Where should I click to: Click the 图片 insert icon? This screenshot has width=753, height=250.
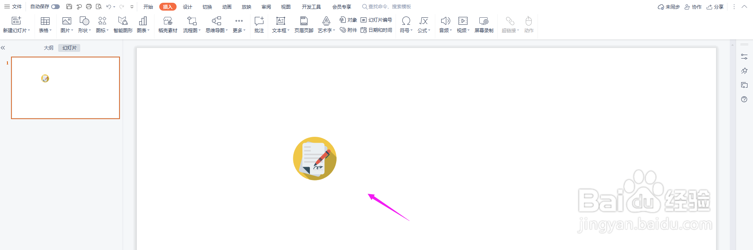pos(67,21)
